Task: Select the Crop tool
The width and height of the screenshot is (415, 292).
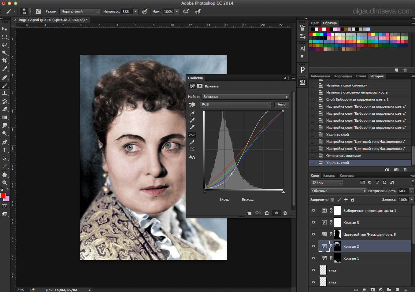Action: (x=5, y=61)
